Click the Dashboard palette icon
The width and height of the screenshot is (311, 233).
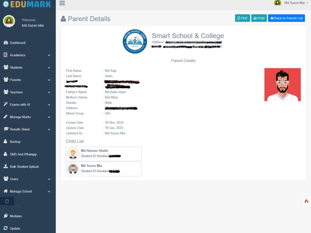(x=6, y=43)
